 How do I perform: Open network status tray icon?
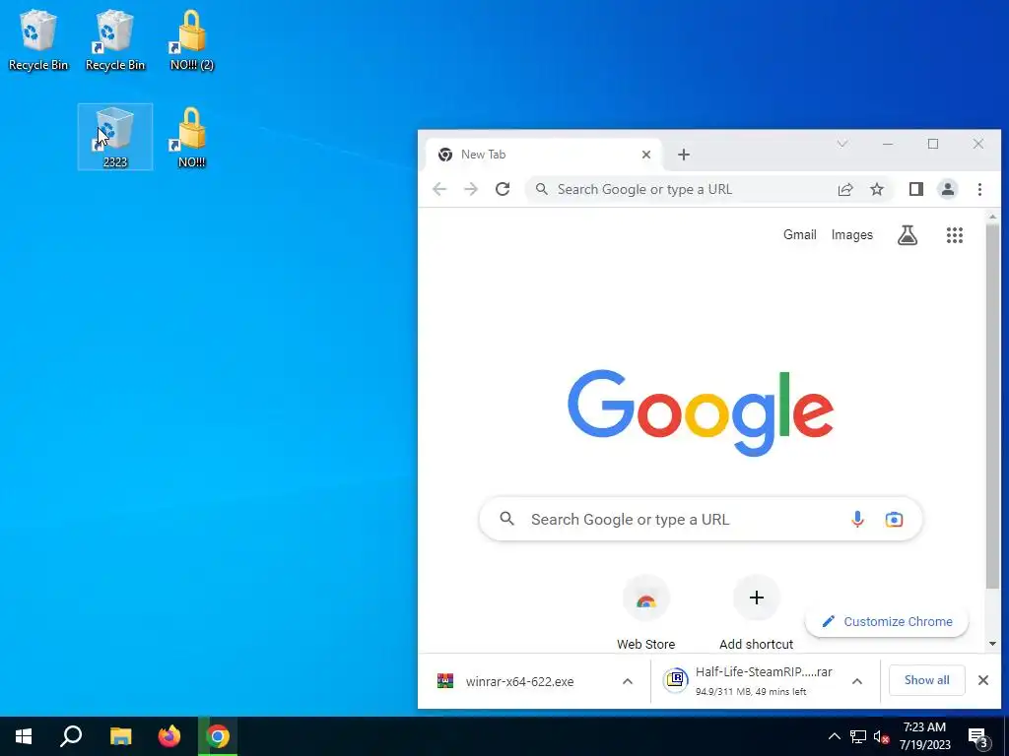pyautogui.click(x=858, y=736)
